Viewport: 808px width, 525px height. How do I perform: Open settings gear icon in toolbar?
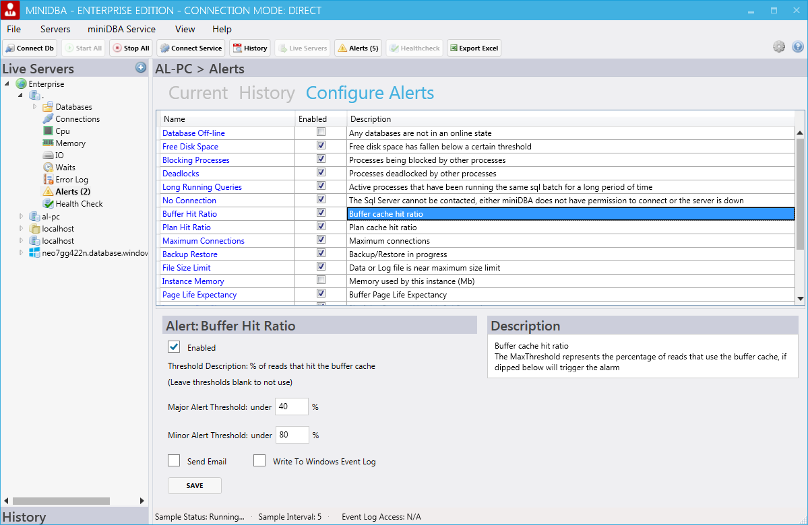pyautogui.click(x=778, y=47)
